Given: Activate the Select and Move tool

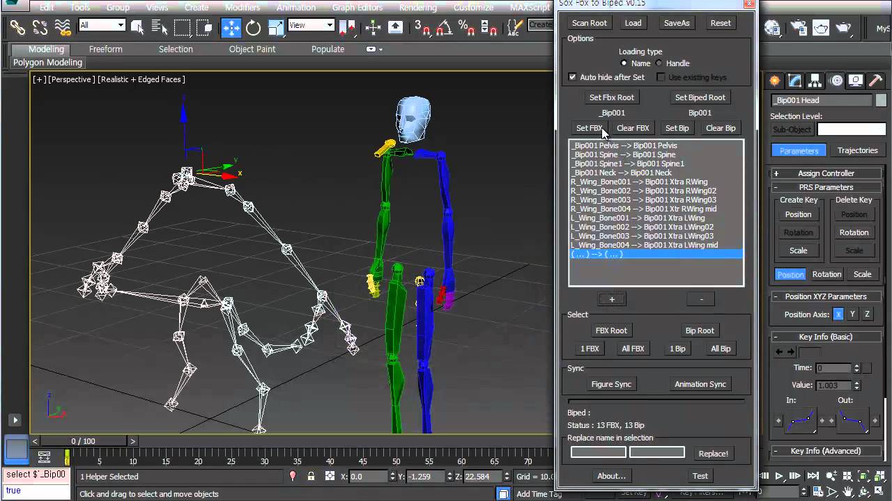Looking at the screenshot, I should pos(231,28).
